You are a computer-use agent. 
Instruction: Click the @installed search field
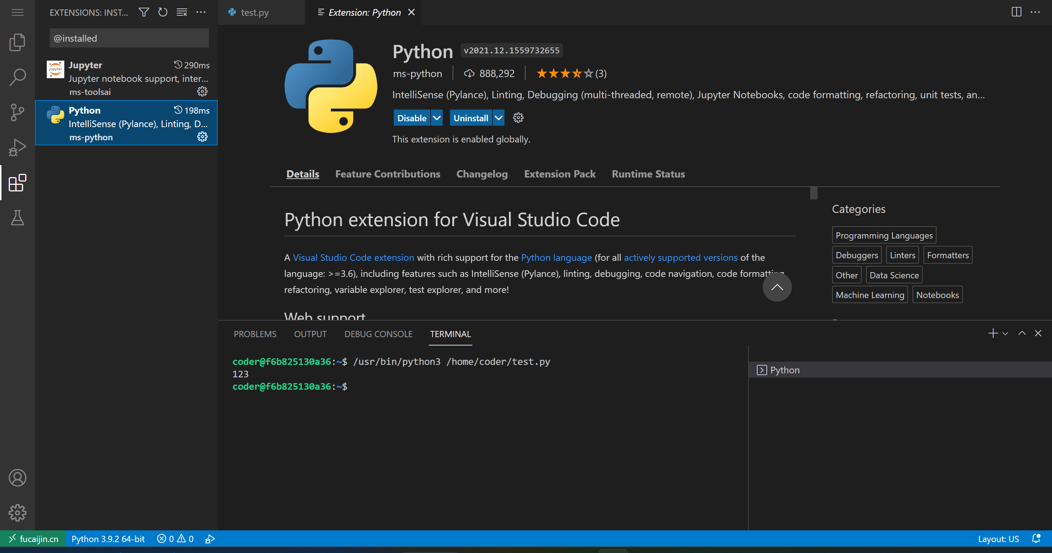click(129, 38)
